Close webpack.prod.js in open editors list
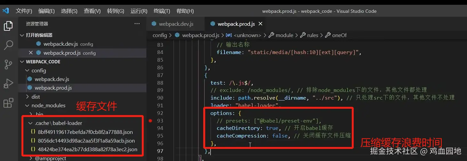Screen dimensions: 467x161 (31, 53)
